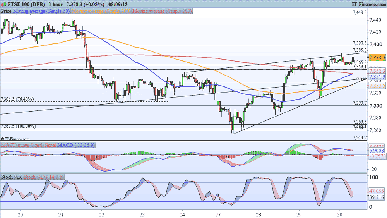Screen dimensions: 387x218
Task: Select the Stoch %D (14,3,5) label
Action: pyautogui.click(x=44, y=177)
